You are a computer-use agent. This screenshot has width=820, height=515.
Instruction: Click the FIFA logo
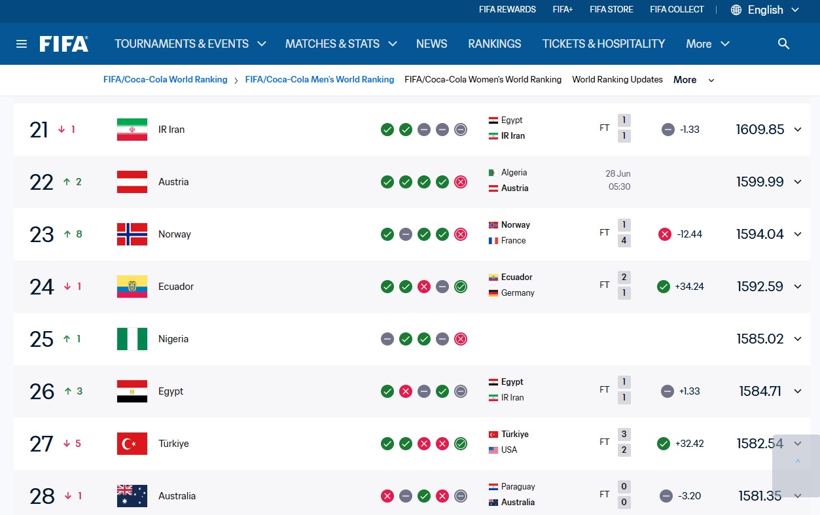[x=64, y=44]
